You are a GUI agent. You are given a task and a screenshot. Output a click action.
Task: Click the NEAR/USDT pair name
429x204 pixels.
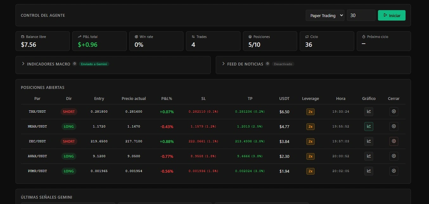click(x=37, y=127)
